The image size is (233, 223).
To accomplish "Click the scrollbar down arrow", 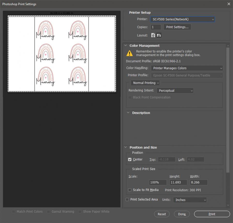I will [228, 205].
